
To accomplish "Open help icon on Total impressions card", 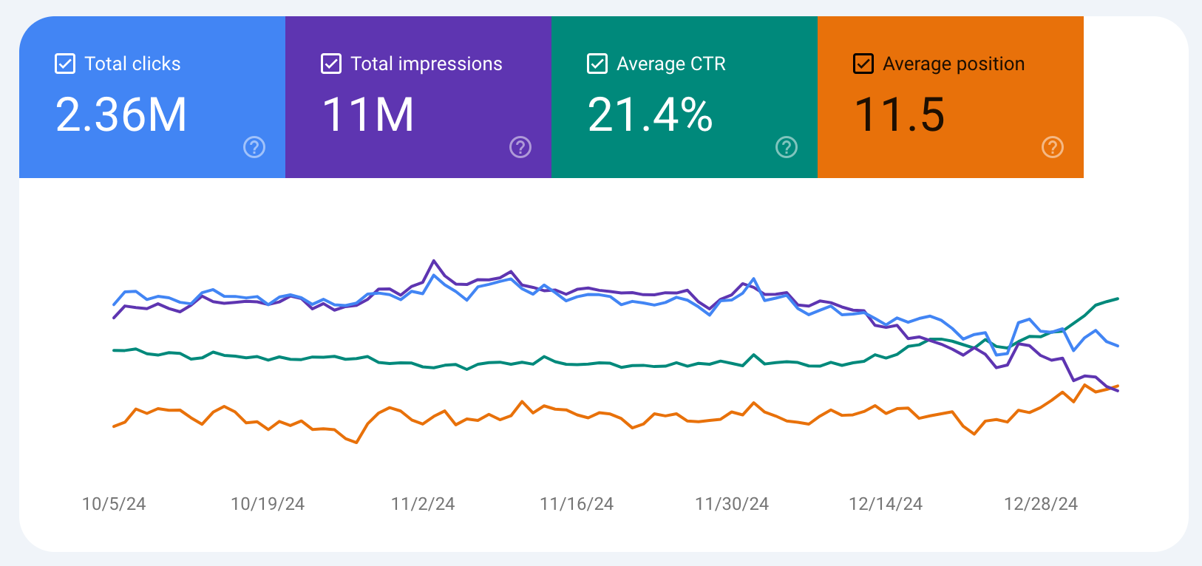I will pos(520,147).
